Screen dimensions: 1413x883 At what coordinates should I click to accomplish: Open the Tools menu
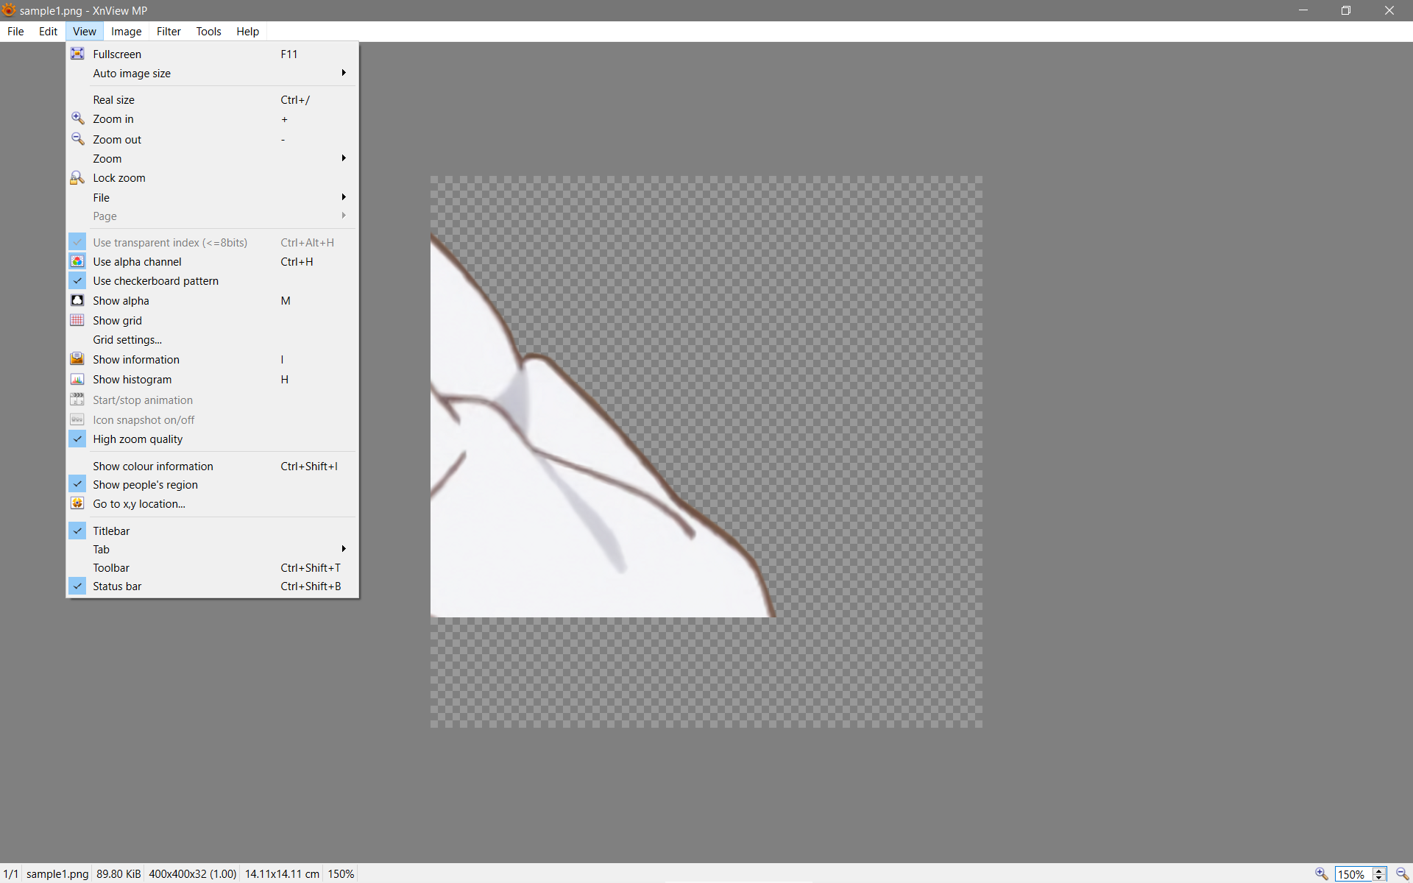click(208, 32)
